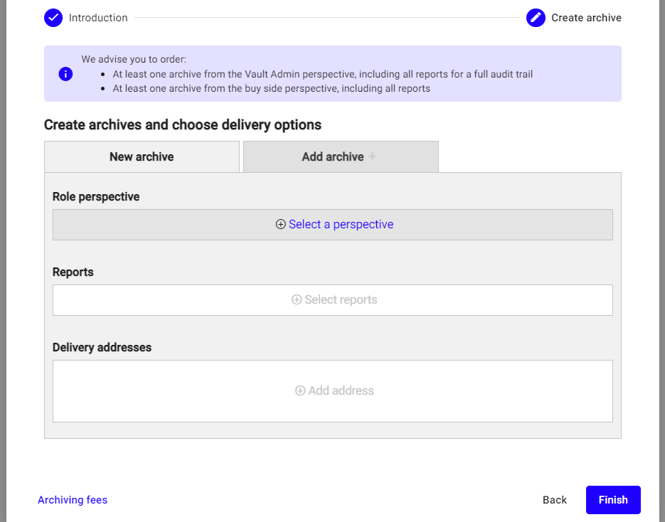Image resolution: width=665 pixels, height=522 pixels.
Task: Click the Create archive pencil icon
Action: pyautogui.click(x=536, y=18)
